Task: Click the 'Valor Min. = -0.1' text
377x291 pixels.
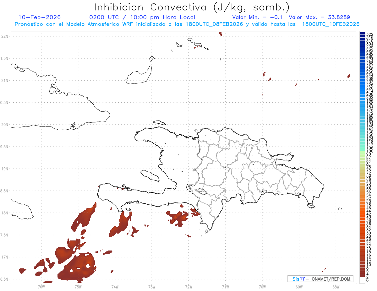Action: click(258, 17)
